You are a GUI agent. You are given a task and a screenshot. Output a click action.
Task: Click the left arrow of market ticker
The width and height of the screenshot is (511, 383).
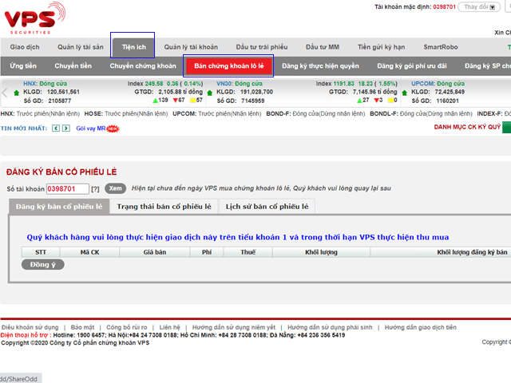pyautogui.click(x=5, y=93)
